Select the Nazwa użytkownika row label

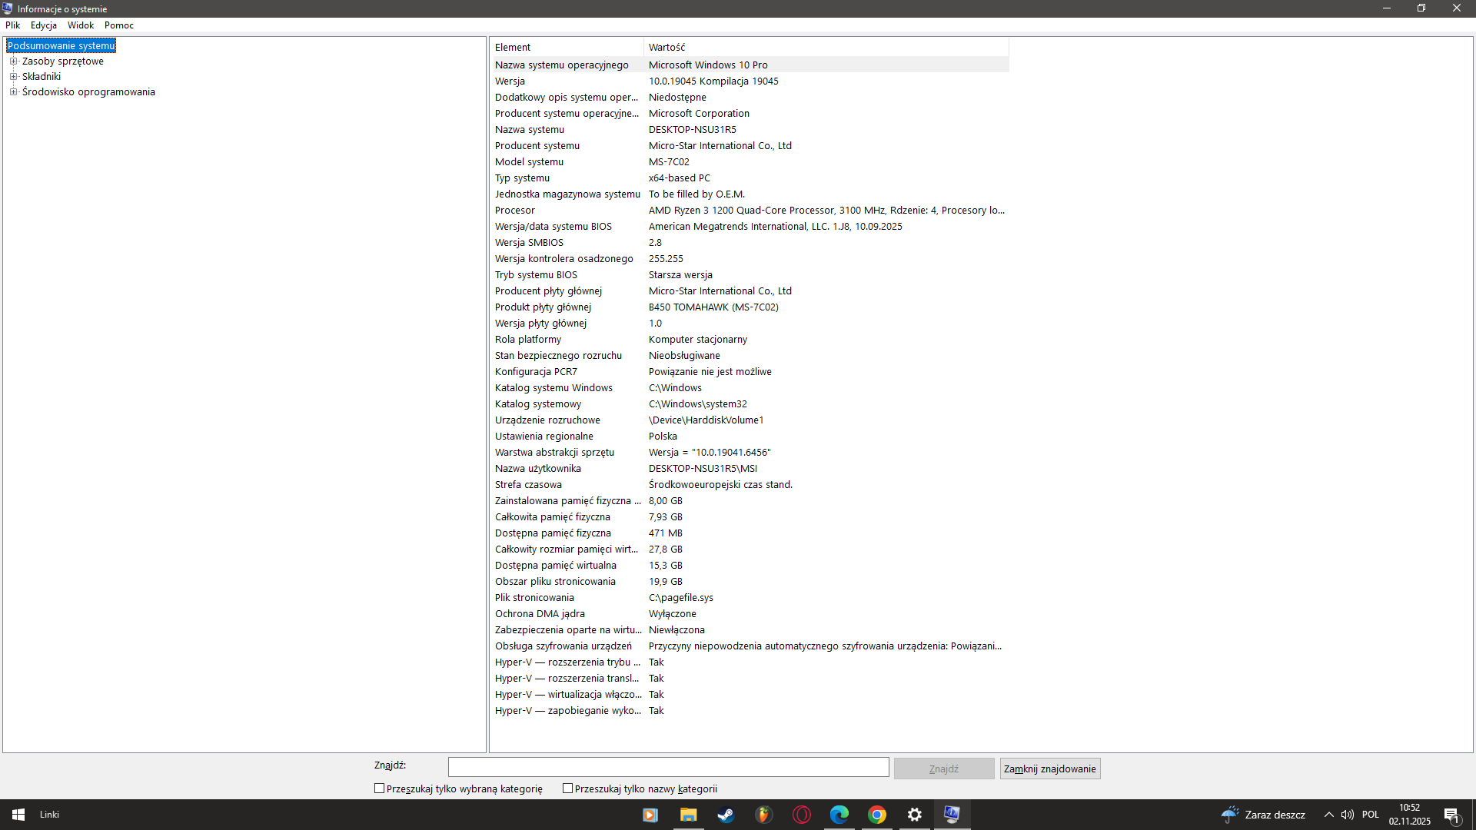(x=538, y=469)
